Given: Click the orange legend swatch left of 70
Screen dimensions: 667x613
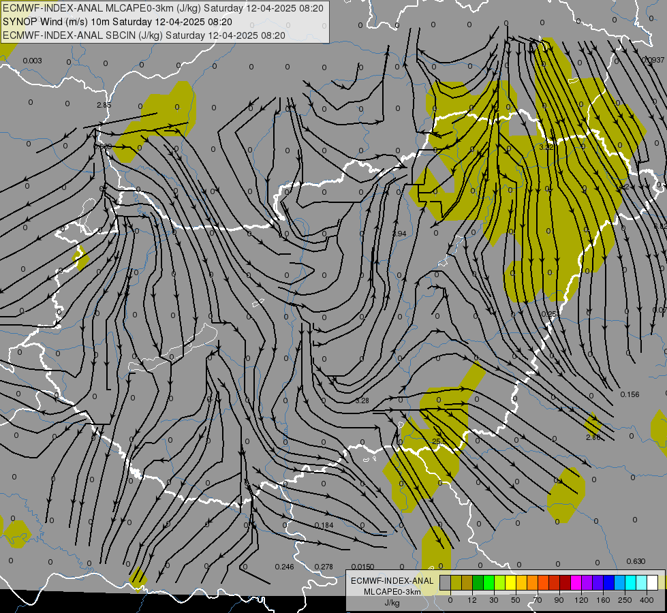Looking at the screenshot, I should pyautogui.click(x=533, y=582).
